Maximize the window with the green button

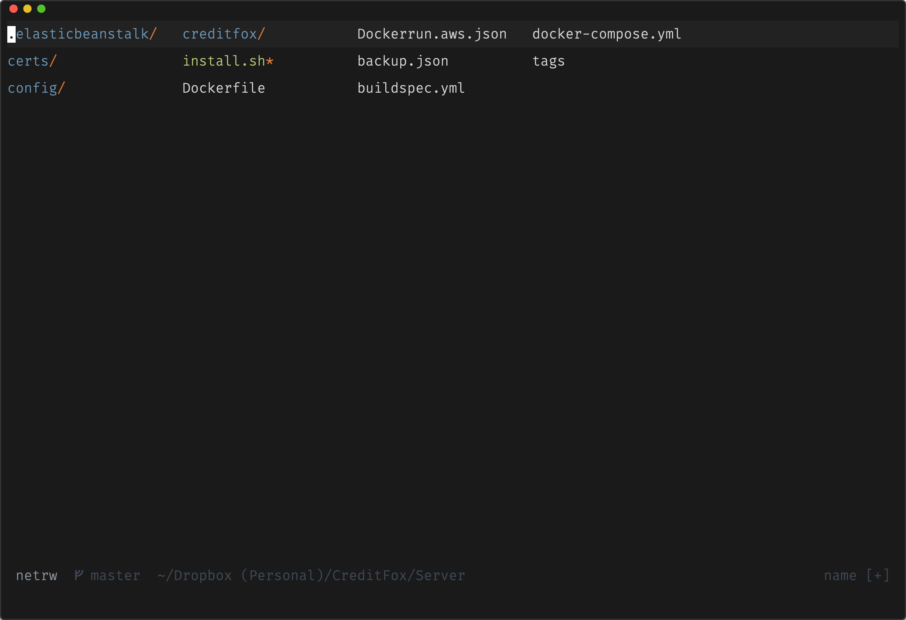click(x=41, y=9)
